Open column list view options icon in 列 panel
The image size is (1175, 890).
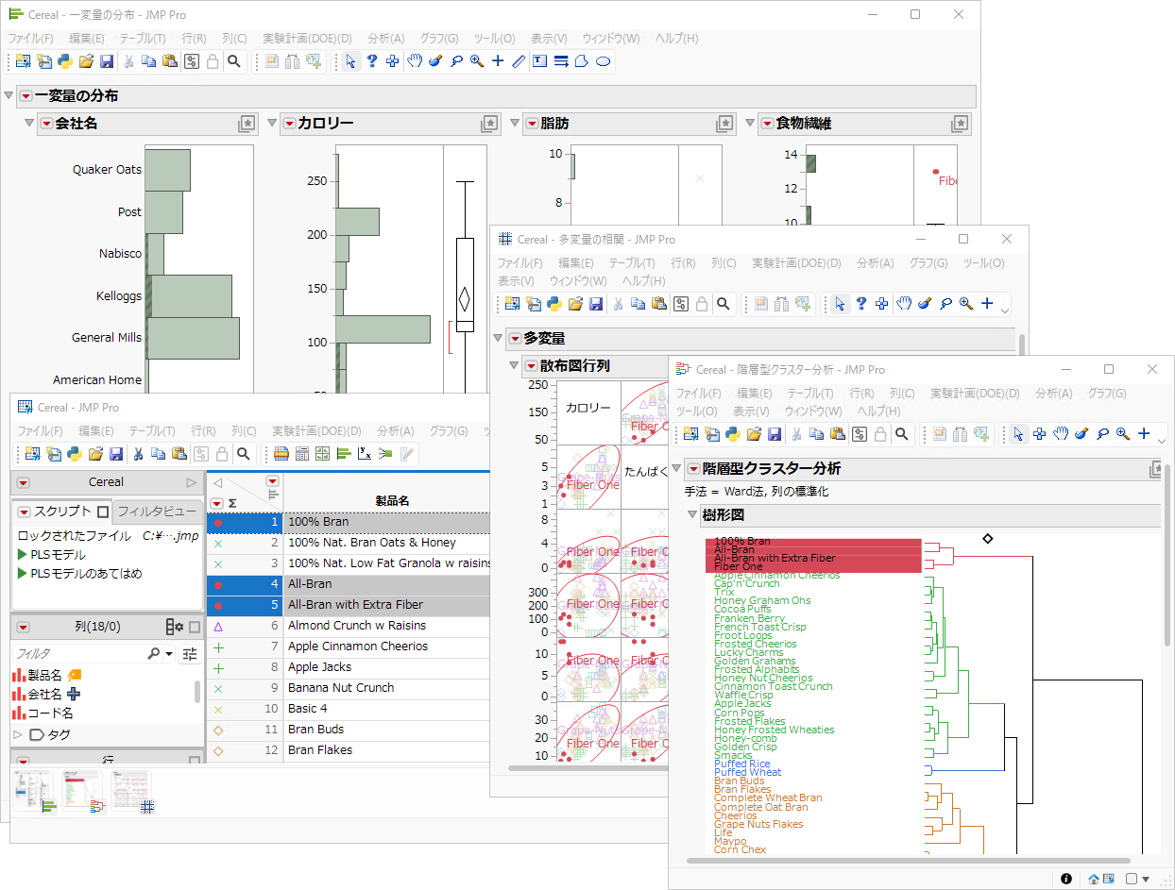175,627
